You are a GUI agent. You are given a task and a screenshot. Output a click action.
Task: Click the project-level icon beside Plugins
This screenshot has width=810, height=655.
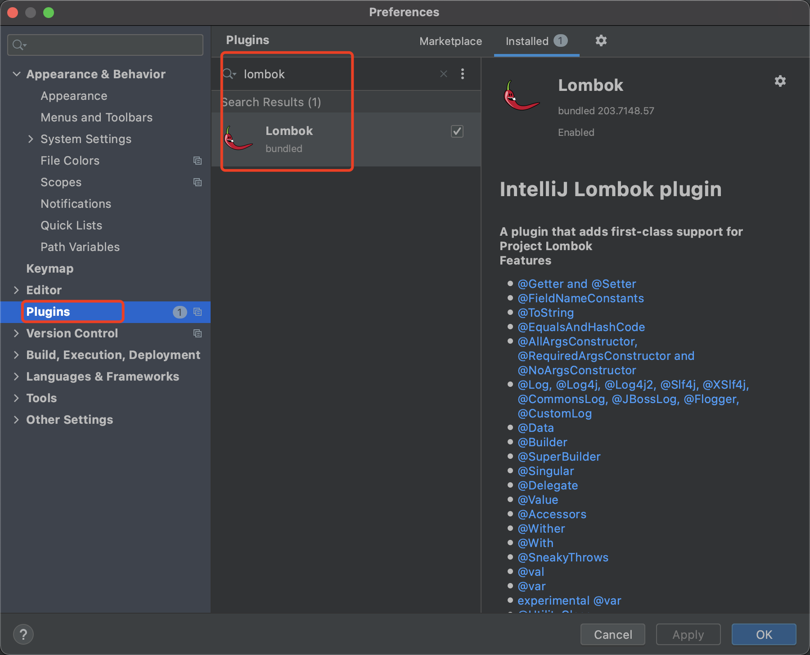[x=198, y=312]
